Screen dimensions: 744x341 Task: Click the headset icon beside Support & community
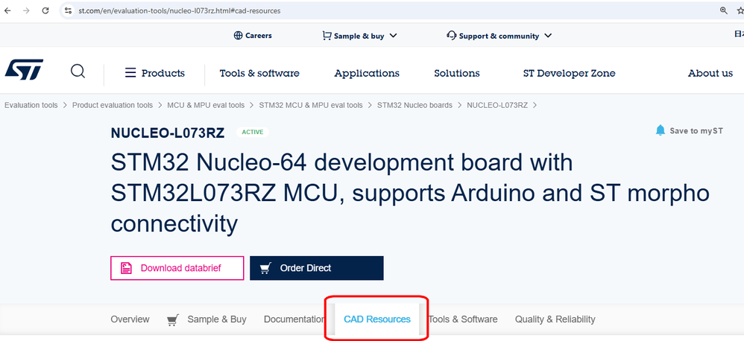451,36
